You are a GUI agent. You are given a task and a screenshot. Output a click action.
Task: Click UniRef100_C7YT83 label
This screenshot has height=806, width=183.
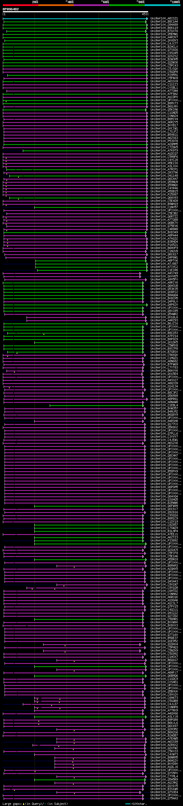164,368
